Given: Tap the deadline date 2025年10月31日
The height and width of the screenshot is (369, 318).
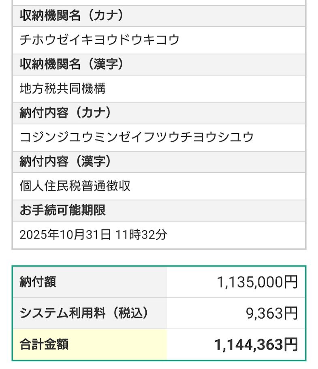Looking at the screenshot, I should (65, 235).
